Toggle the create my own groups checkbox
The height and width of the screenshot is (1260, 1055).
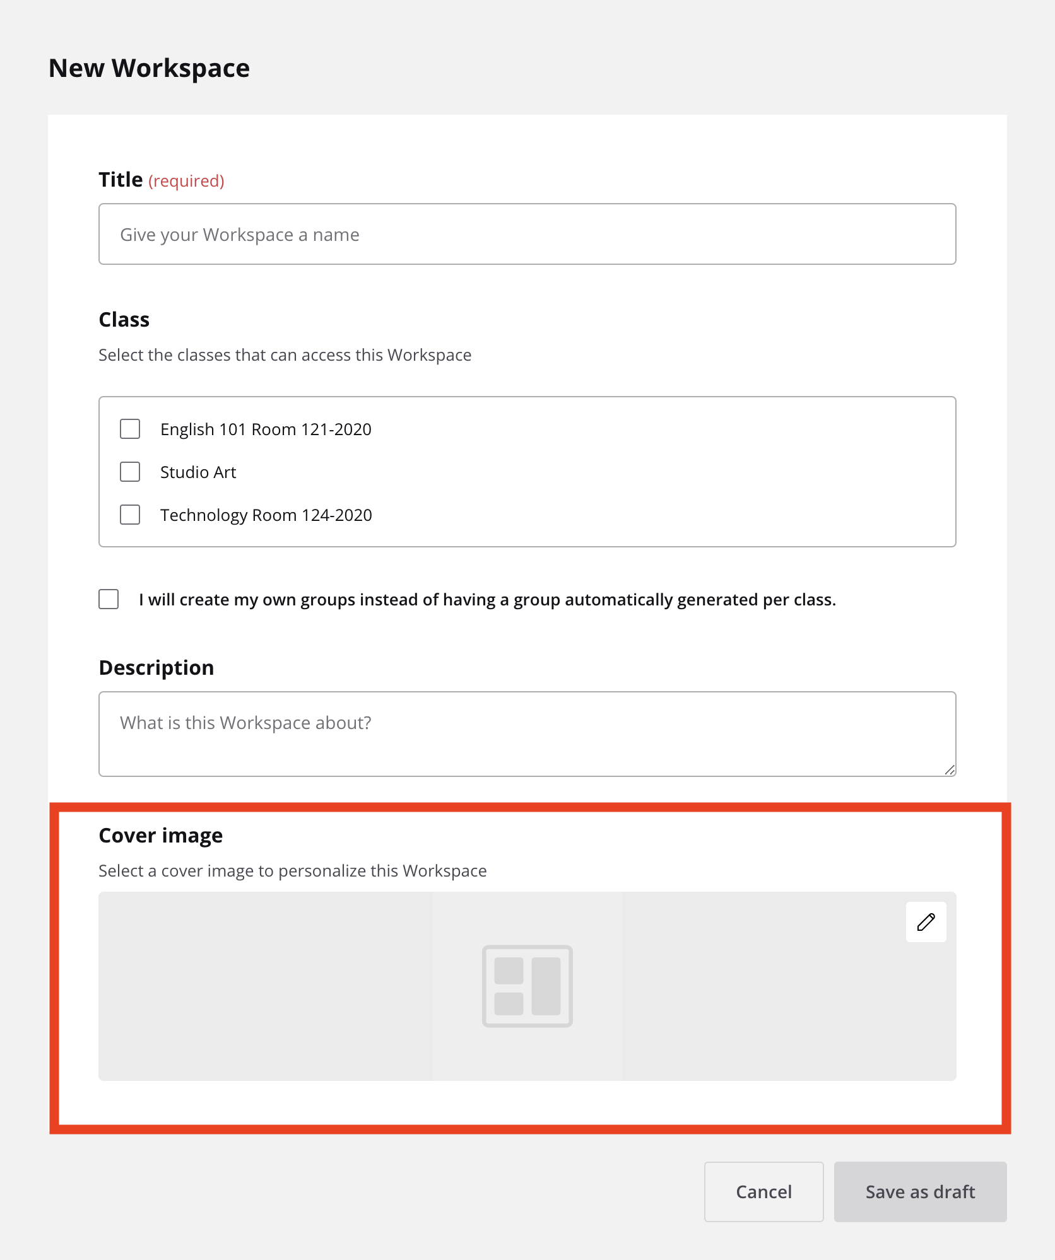click(109, 599)
